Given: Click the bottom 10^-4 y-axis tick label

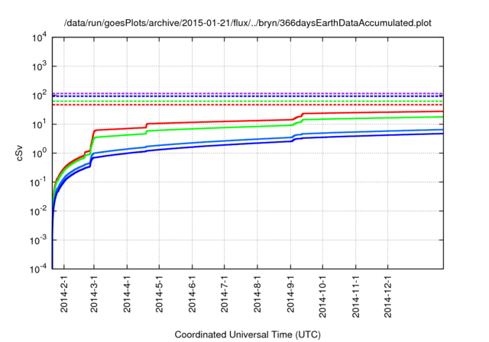Looking at the screenshot, I should [x=37, y=268].
